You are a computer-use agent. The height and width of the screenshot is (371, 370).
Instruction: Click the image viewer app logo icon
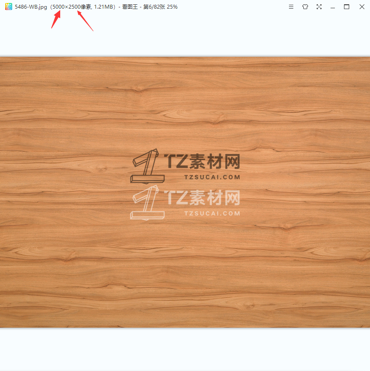pos(9,7)
